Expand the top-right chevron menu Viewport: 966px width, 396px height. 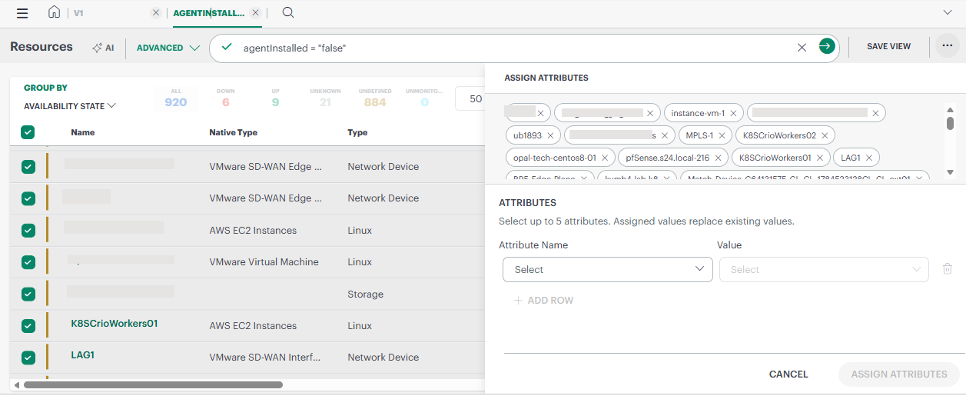(948, 12)
